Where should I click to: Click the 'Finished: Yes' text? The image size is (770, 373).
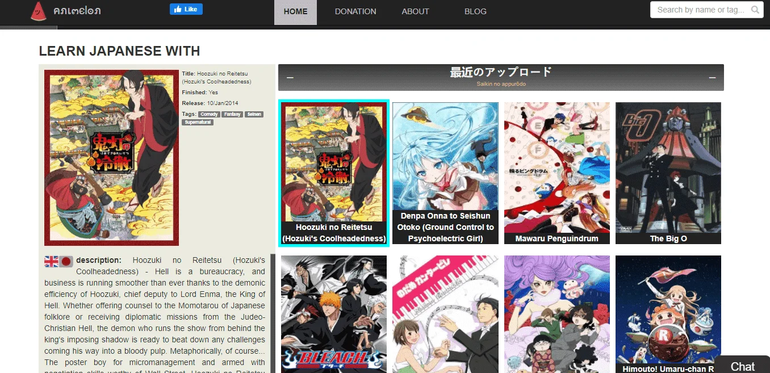pos(200,92)
